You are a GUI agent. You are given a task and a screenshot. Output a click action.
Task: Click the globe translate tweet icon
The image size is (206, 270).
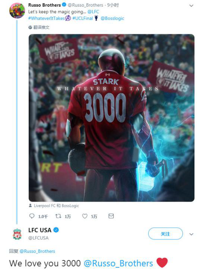pyautogui.click(x=30, y=27)
